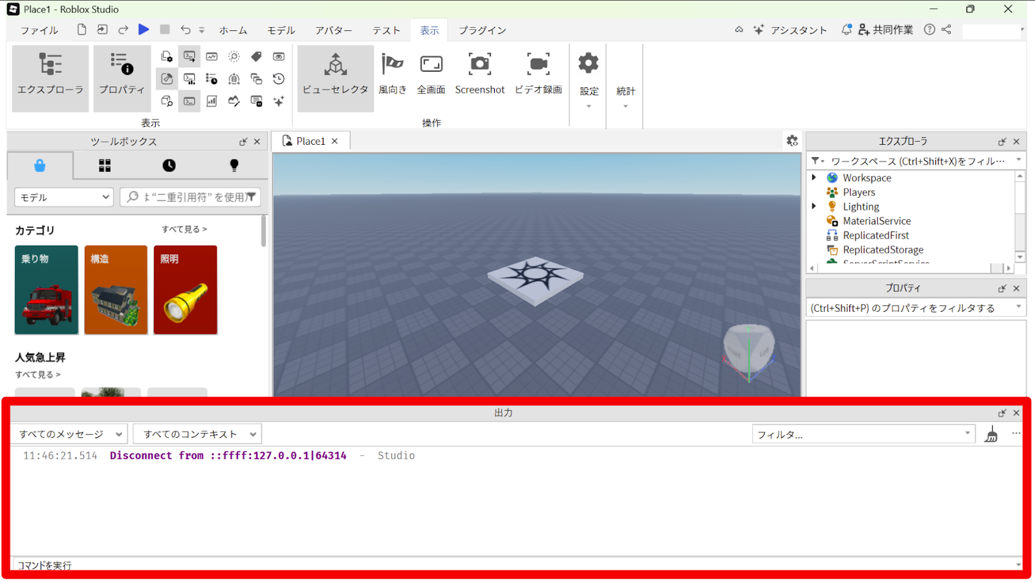Start video recording with ビデオ録画
The image size is (1035, 582).
(x=538, y=65)
